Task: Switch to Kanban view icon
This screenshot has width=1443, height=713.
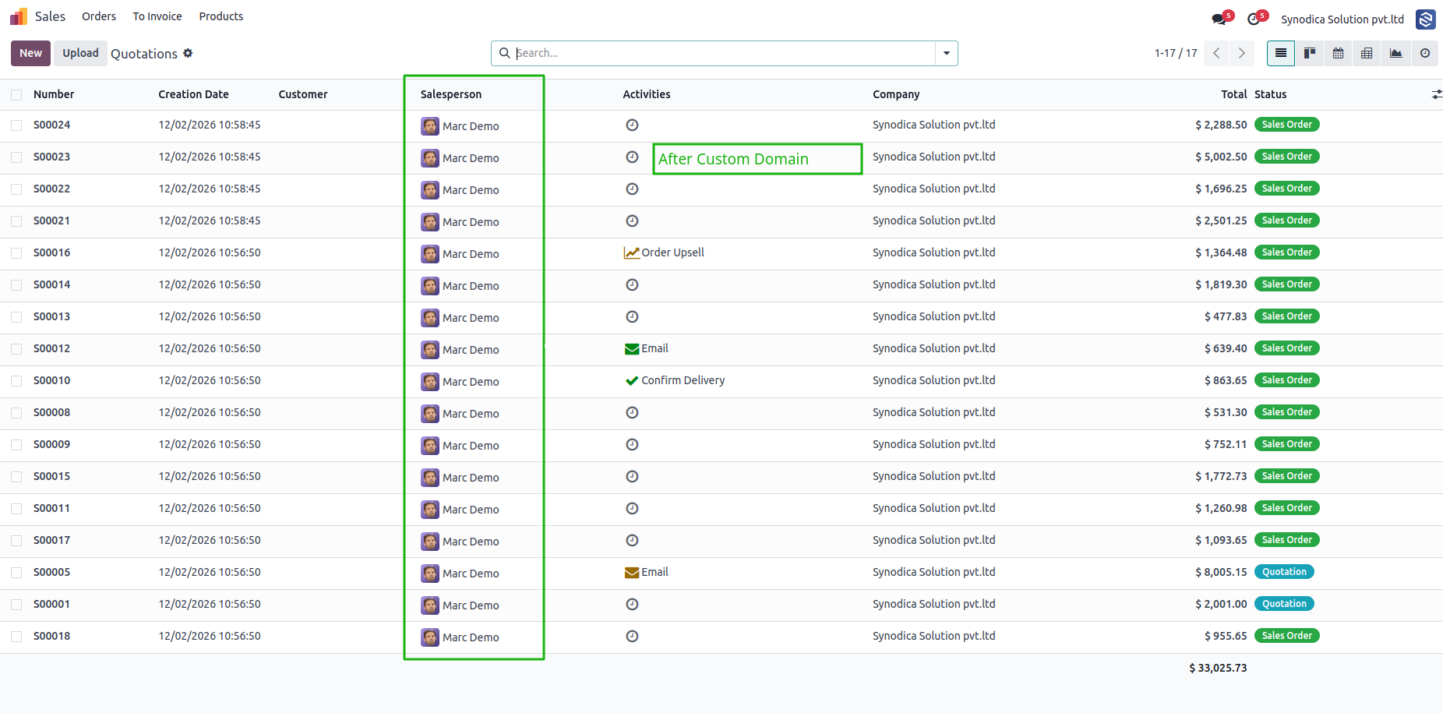Action: 1310,53
